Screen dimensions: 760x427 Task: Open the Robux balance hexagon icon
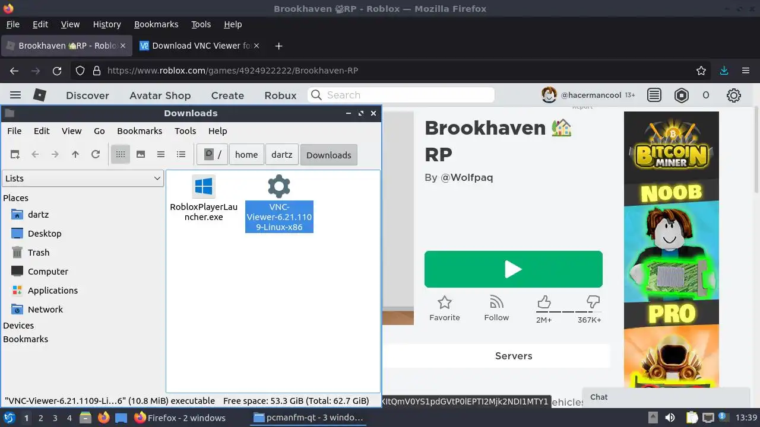pos(681,95)
